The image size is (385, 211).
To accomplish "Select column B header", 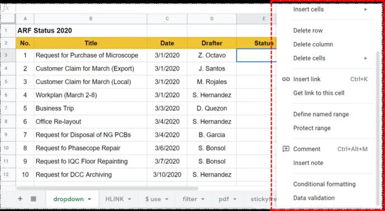I will [90, 18].
